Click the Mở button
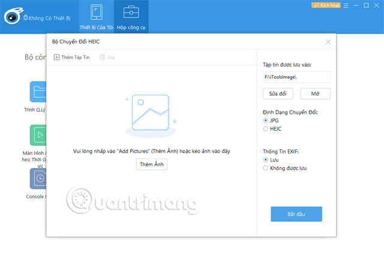Image resolution: width=384 pixels, height=270 pixels. tap(315, 94)
